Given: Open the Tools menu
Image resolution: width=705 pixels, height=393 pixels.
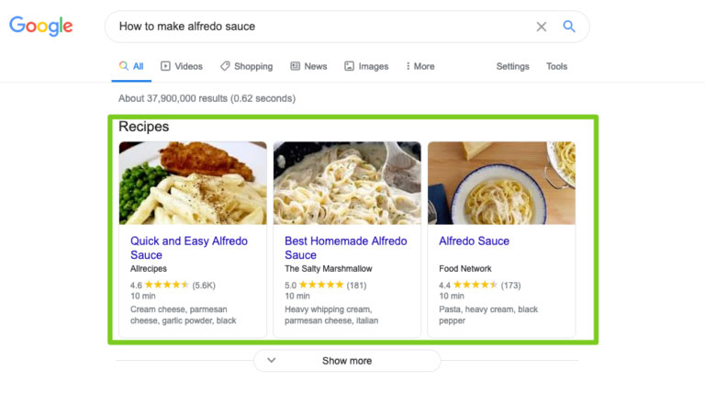Looking at the screenshot, I should tap(556, 66).
